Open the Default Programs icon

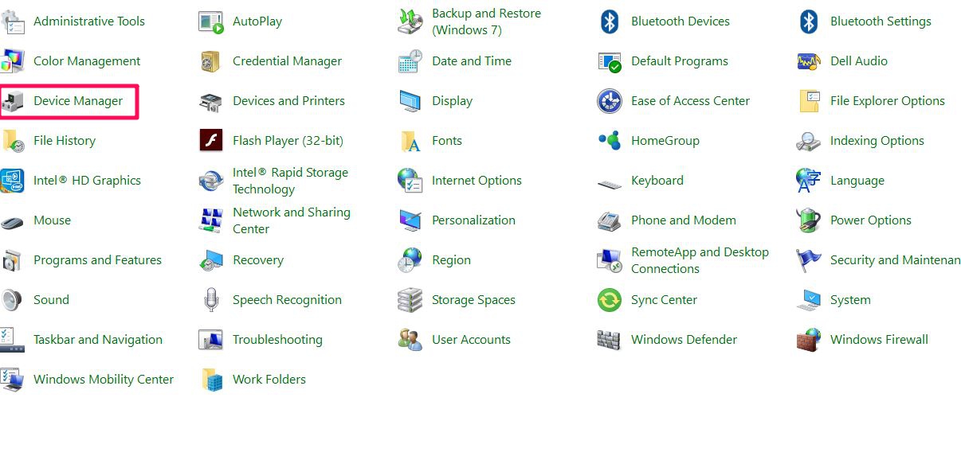(x=610, y=61)
